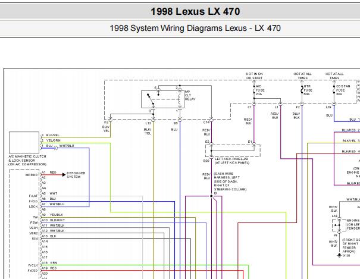The image size is (360, 279).
Task: Click the "A19 RED" pin label
Action: (49, 268)
